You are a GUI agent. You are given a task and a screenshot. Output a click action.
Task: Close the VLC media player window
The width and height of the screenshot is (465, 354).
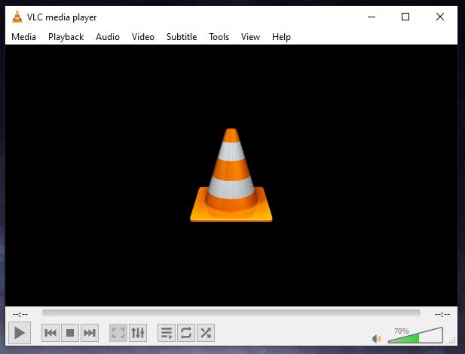[x=440, y=17]
